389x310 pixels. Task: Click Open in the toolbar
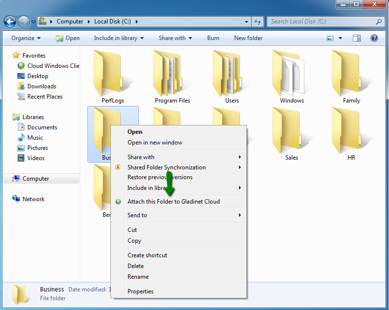pyautogui.click(x=68, y=38)
